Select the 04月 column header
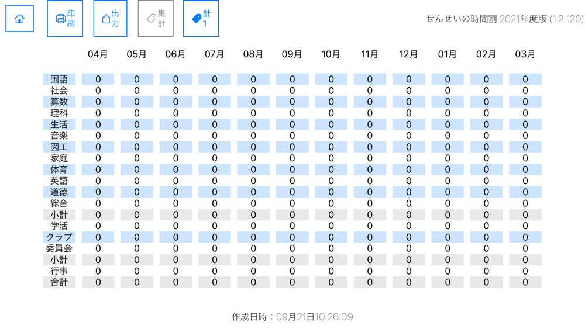585x329 pixels. coord(98,54)
